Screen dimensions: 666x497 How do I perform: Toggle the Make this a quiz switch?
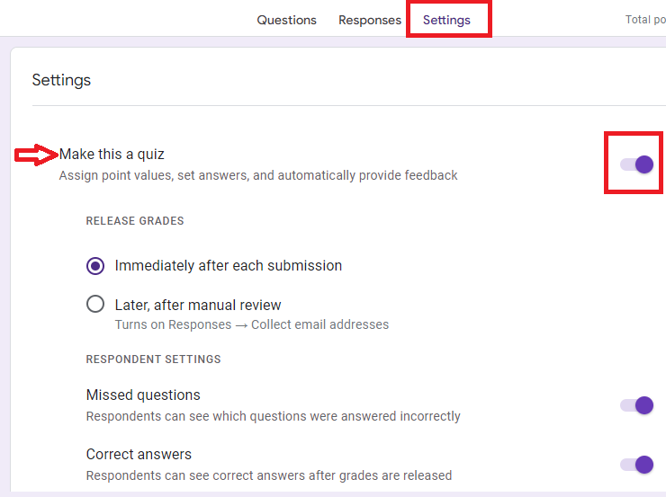coord(636,164)
